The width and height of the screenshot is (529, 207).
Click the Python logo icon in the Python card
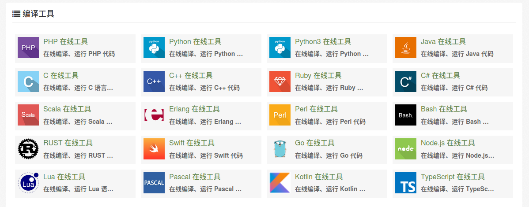(x=154, y=48)
